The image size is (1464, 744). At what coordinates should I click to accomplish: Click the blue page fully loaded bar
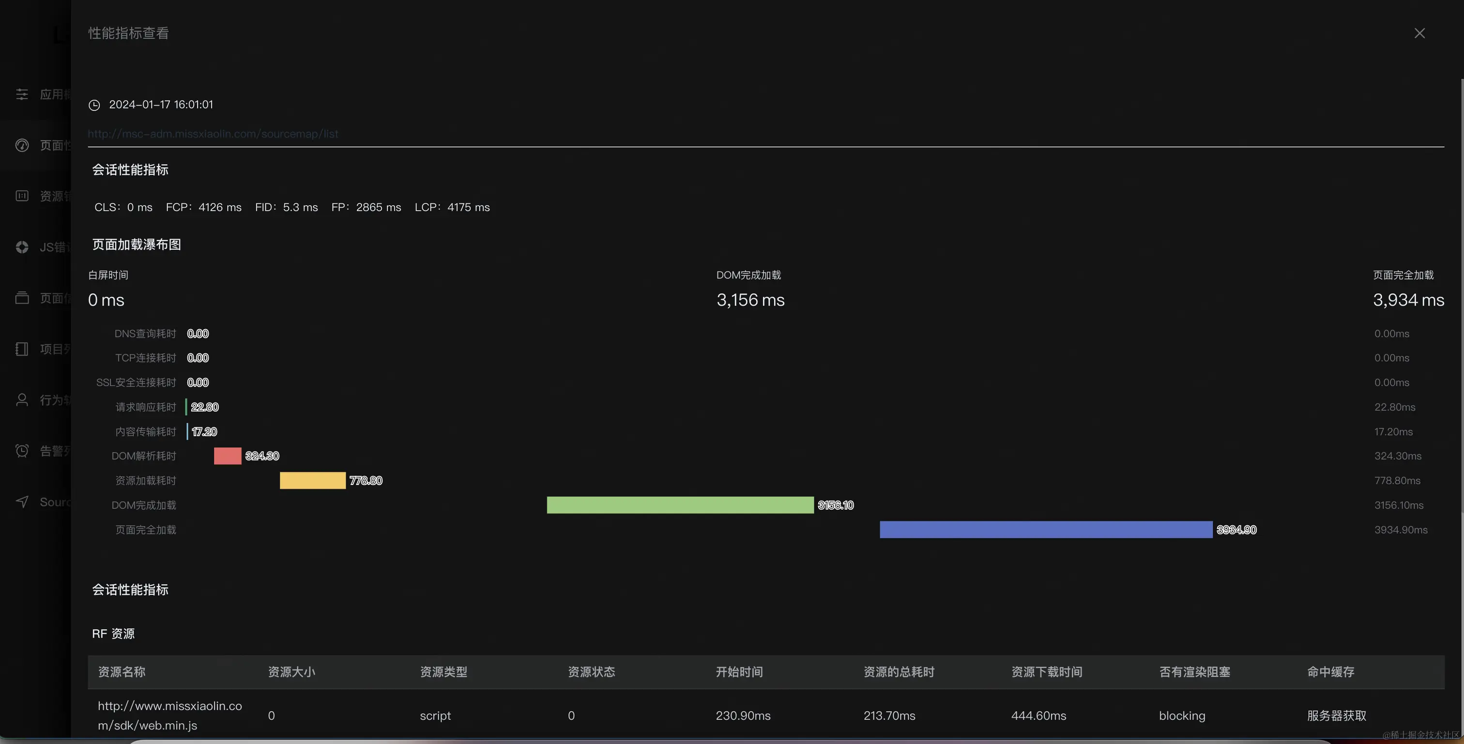pyautogui.click(x=1045, y=530)
